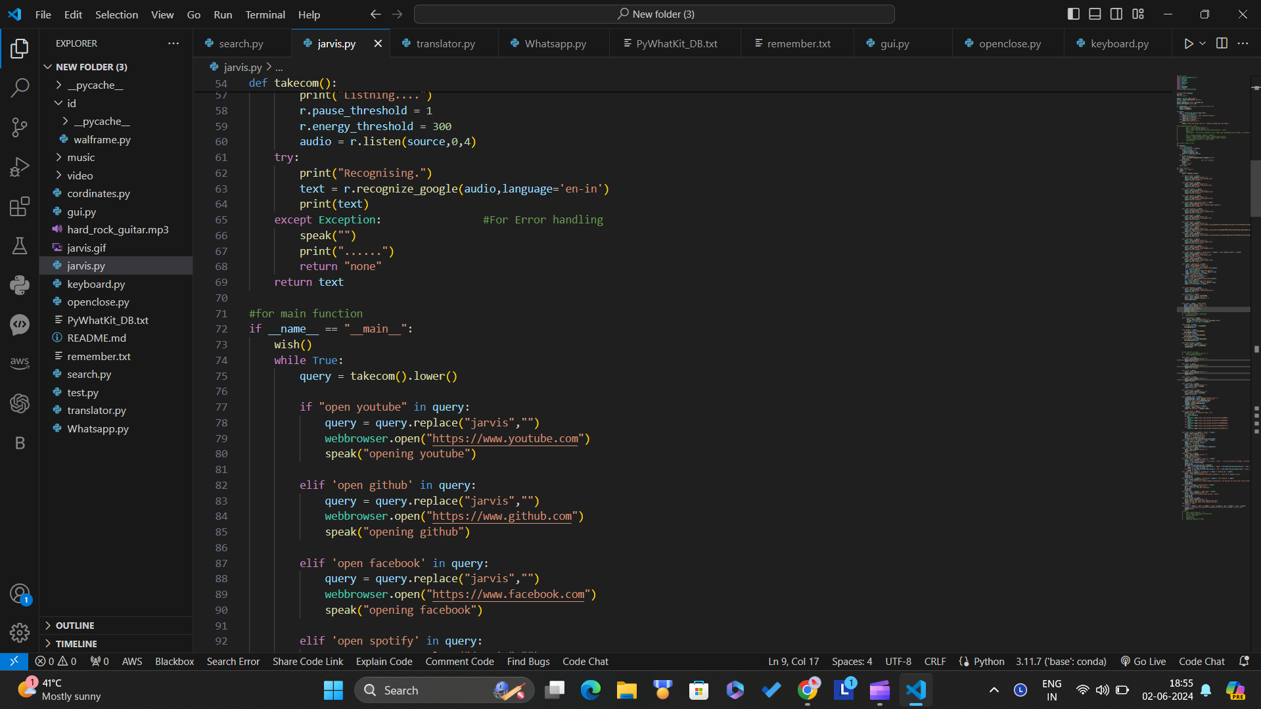Open the Terminal menu
The image size is (1261, 709).
tap(265, 14)
